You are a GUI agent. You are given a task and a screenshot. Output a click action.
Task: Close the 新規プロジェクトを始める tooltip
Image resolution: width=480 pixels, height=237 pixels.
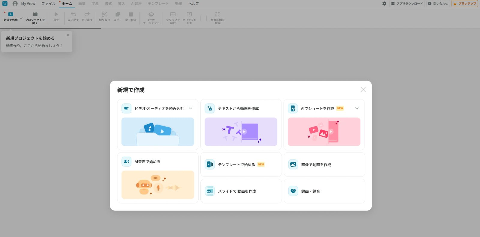click(x=68, y=35)
